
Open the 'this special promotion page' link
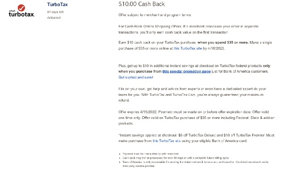pos(187,71)
